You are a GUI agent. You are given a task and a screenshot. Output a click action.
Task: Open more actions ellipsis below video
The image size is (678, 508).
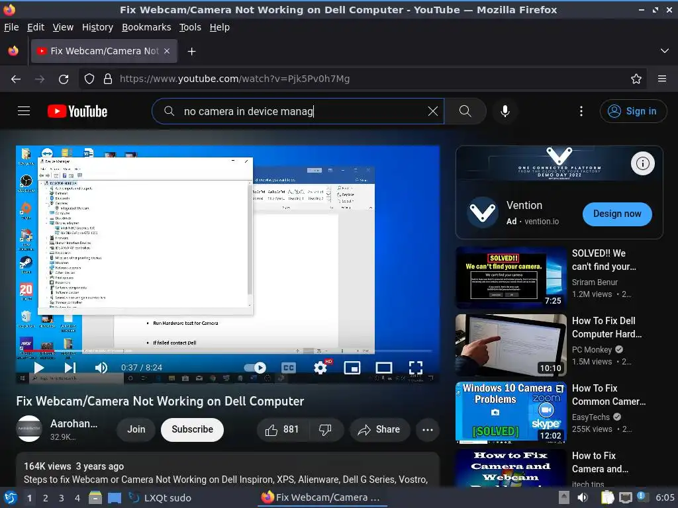(x=428, y=429)
